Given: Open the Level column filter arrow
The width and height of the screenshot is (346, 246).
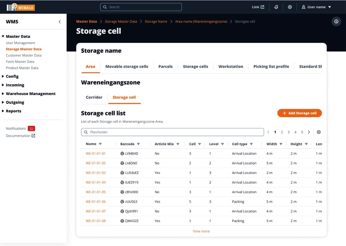Looking at the screenshot, I should [x=222, y=144].
